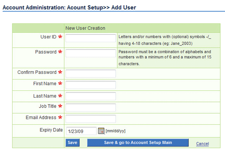Click the Expiry Date label

pyautogui.click(x=51, y=130)
